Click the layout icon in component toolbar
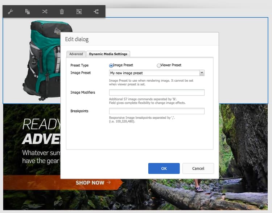Viewport: 272px width, 213px height. click(79, 12)
